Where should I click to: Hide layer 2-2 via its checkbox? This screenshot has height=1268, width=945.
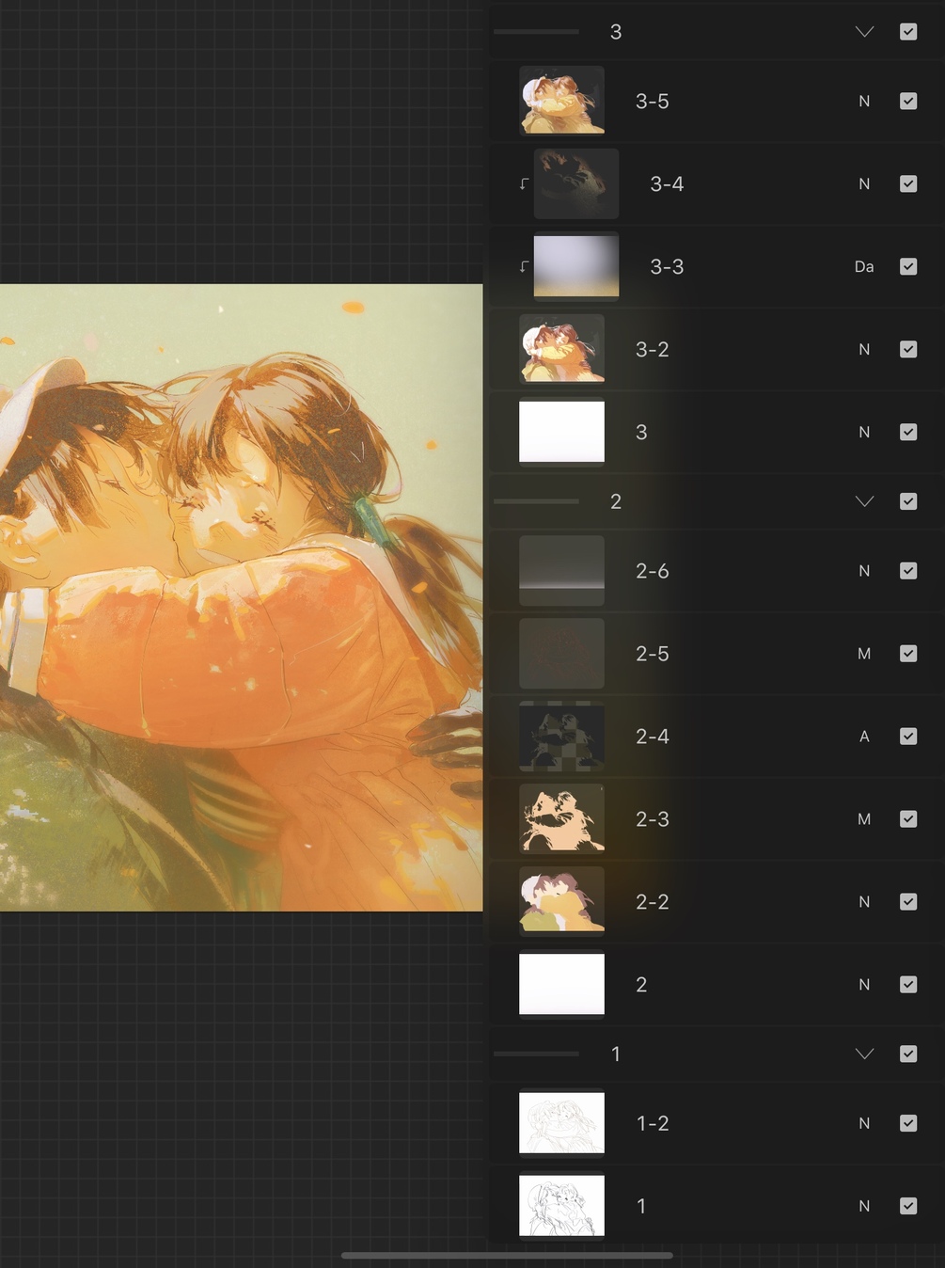[x=908, y=902]
